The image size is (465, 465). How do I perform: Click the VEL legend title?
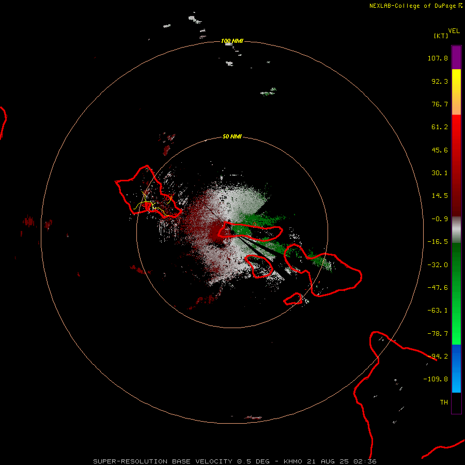[454, 31]
